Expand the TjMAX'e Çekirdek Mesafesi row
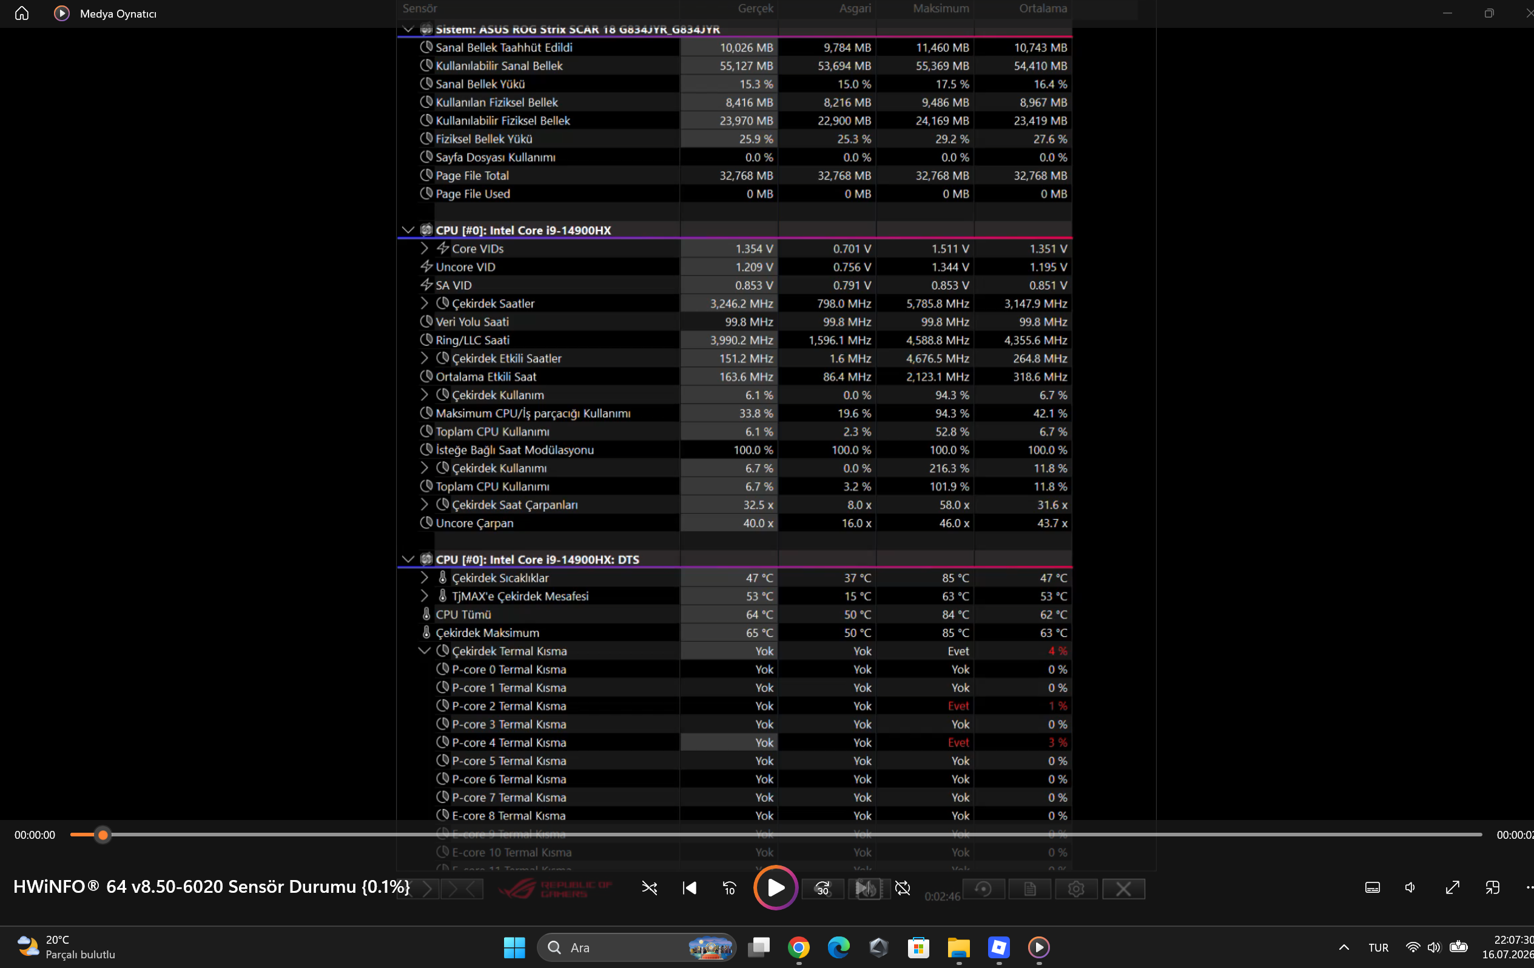This screenshot has height=968, width=1534. 425,596
